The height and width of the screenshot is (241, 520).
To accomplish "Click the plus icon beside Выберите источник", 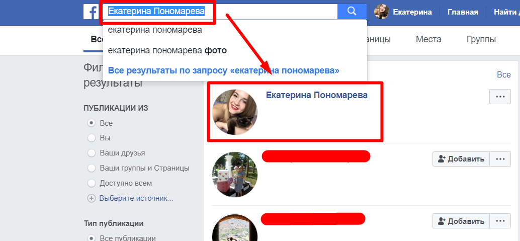I will [x=91, y=199].
